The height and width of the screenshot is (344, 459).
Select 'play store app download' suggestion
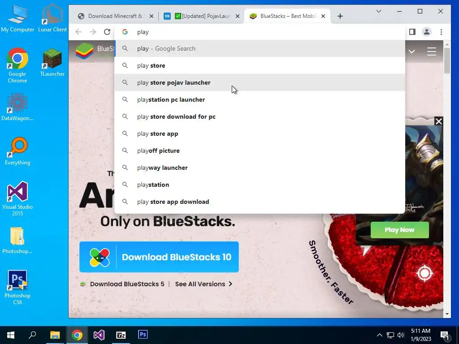point(260,202)
